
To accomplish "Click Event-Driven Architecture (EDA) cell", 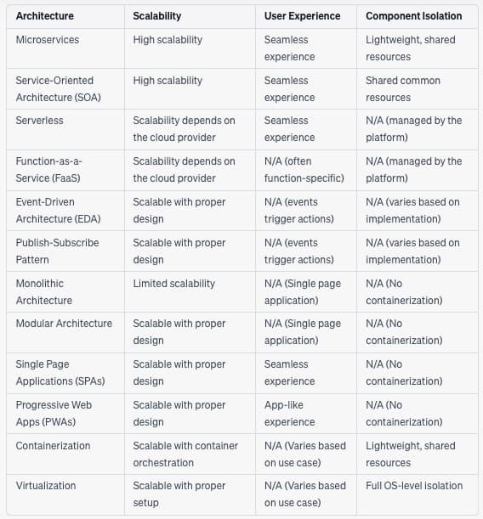I will [x=59, y=210].
